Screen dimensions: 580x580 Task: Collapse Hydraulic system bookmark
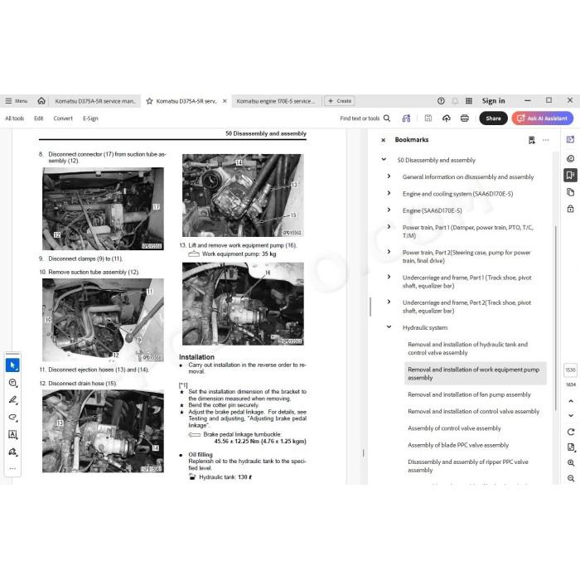click(389, 327)
